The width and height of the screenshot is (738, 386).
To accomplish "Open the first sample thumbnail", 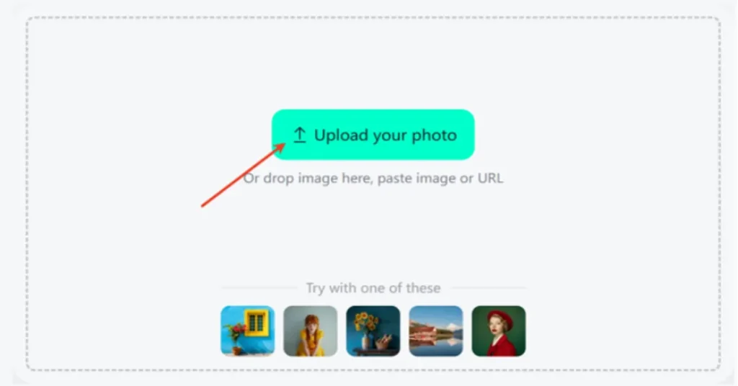I will (x=248, y=331).
